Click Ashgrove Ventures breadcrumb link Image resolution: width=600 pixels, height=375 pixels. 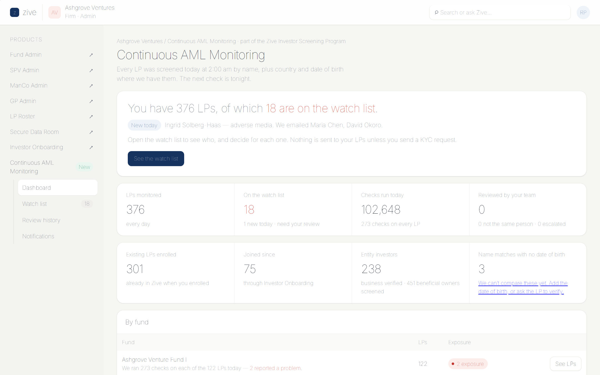[140, 41]
